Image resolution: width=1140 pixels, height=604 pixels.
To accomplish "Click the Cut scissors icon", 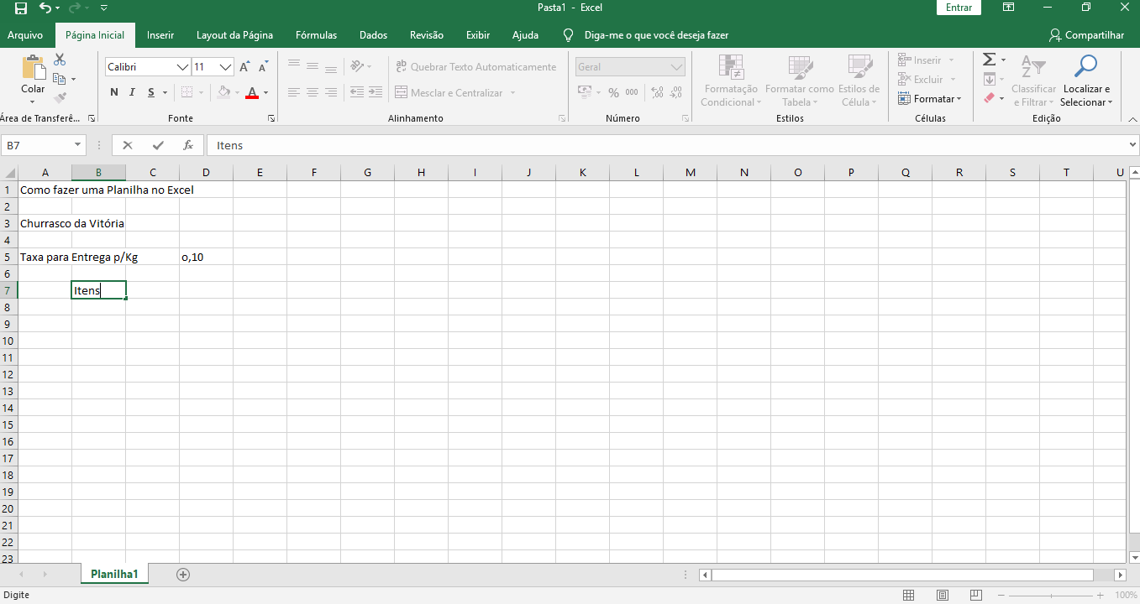I will pos(60,60).
